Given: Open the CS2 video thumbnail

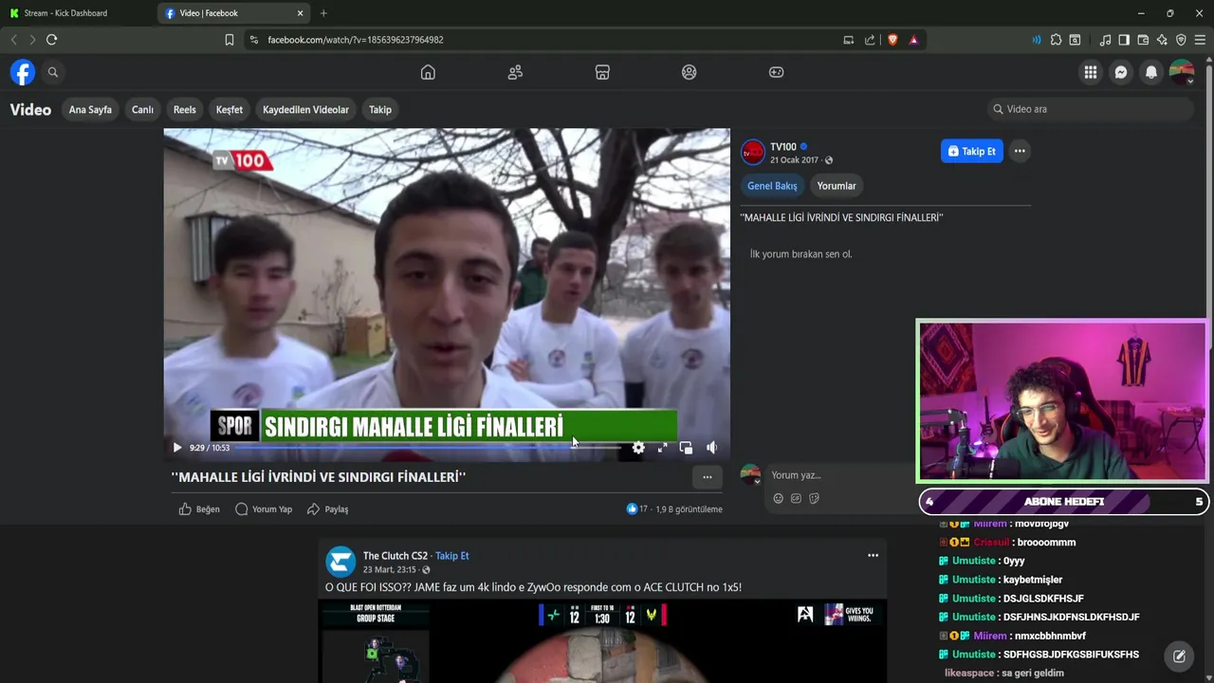Looking at the screenshot, I should [x=602, y=641].
